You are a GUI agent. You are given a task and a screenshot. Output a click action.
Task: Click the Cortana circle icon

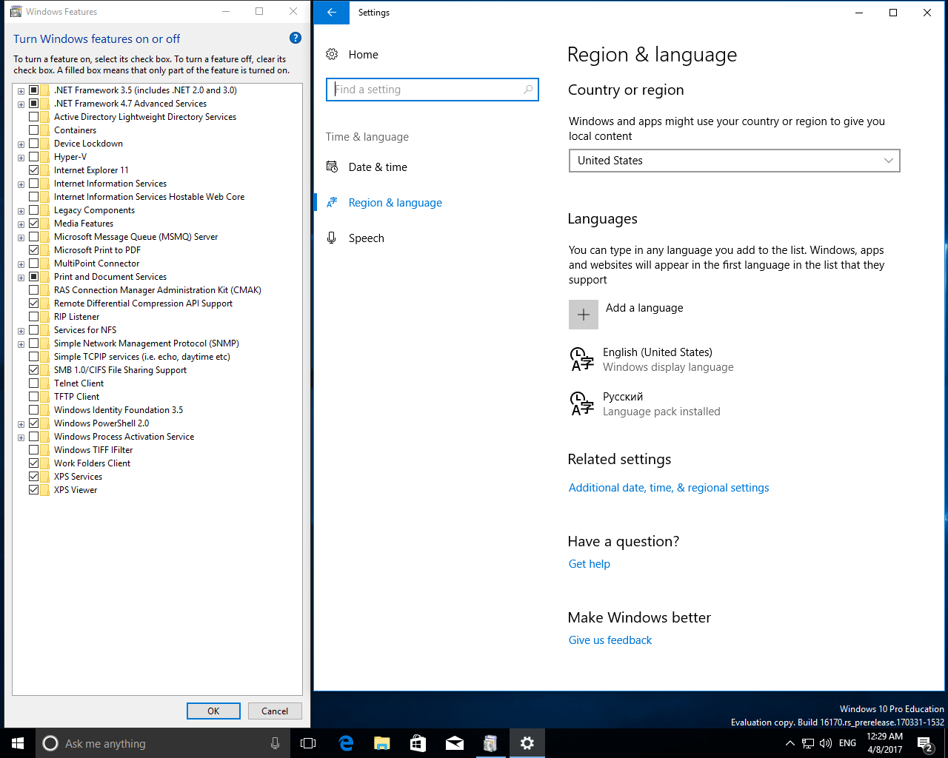(x=50, y=743)
